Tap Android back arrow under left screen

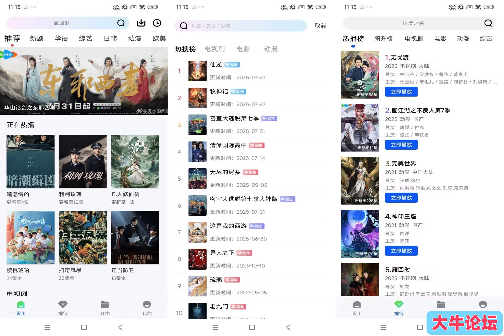pyautogui.click(x=120, y=327)
